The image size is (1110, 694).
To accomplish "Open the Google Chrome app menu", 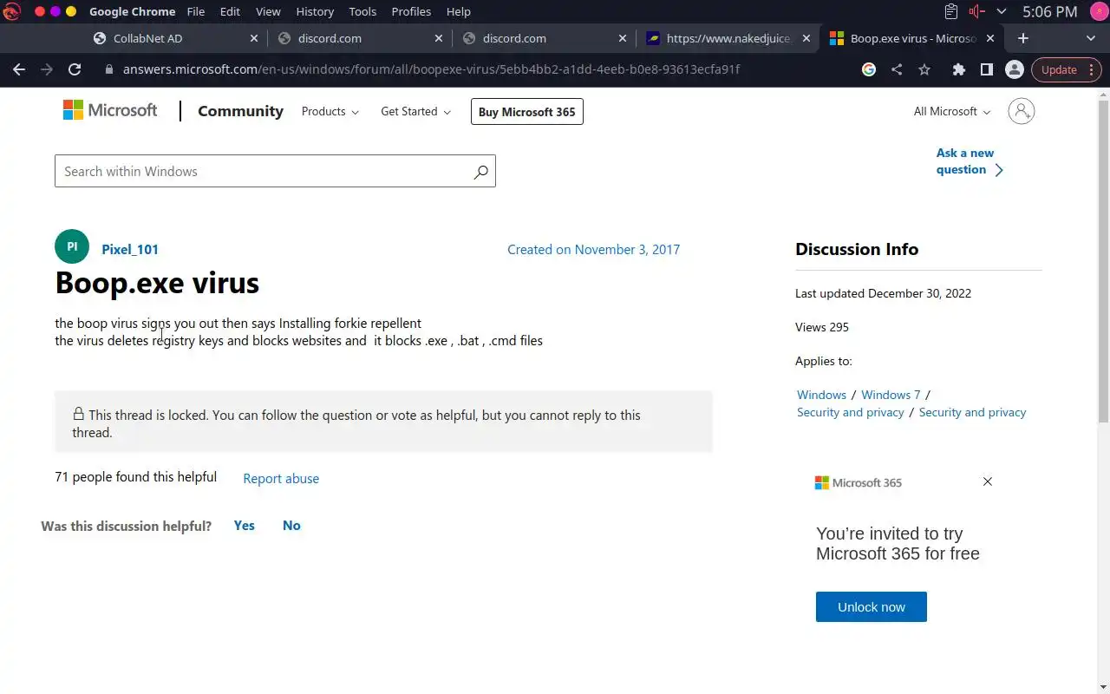I will (x=132, y=11).
